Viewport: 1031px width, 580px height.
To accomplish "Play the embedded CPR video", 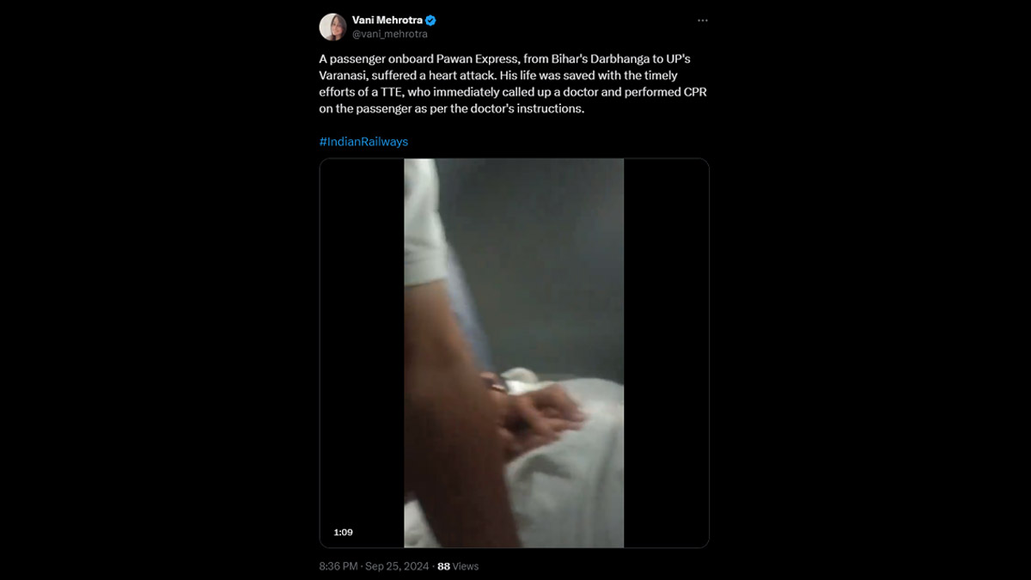I will coord(514,353).
